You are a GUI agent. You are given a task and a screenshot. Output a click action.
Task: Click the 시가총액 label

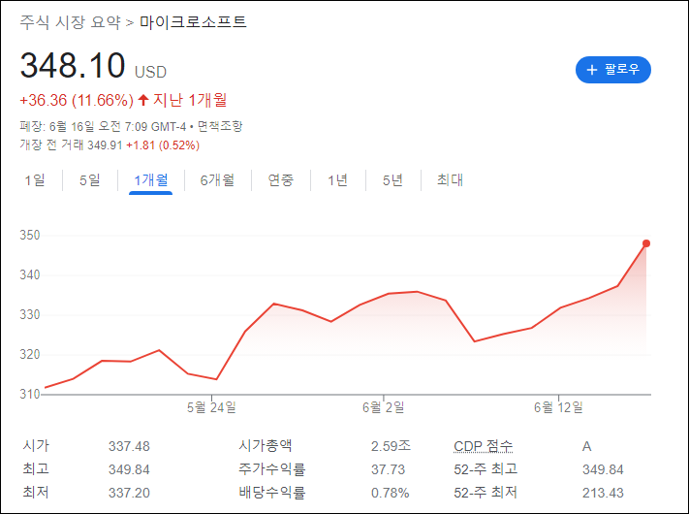[266, 446]
